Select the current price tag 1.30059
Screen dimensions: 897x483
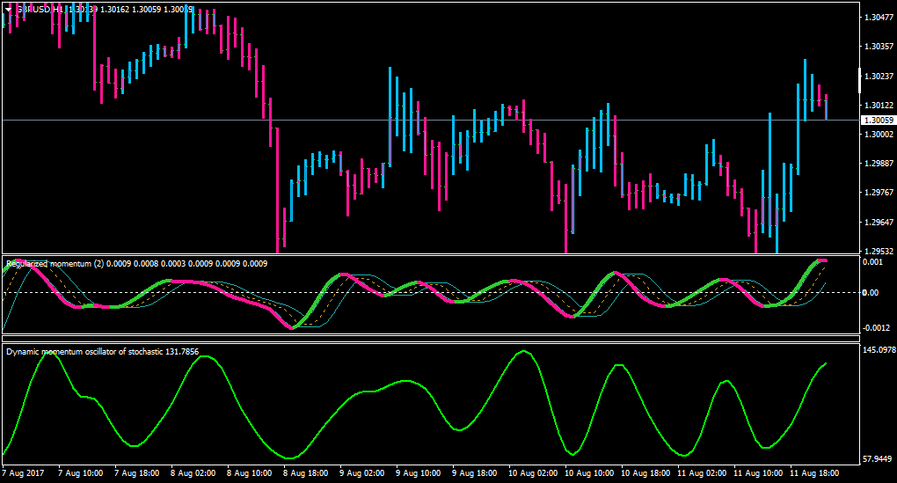pos(879,121)
